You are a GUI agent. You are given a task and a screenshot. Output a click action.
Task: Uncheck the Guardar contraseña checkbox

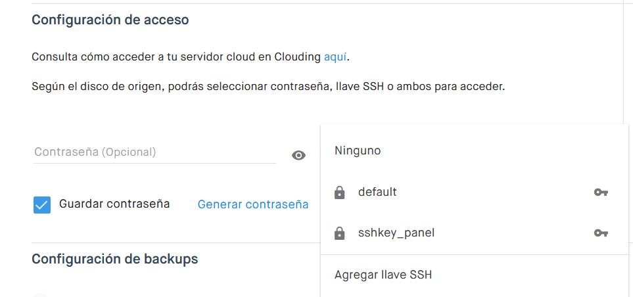42,205
